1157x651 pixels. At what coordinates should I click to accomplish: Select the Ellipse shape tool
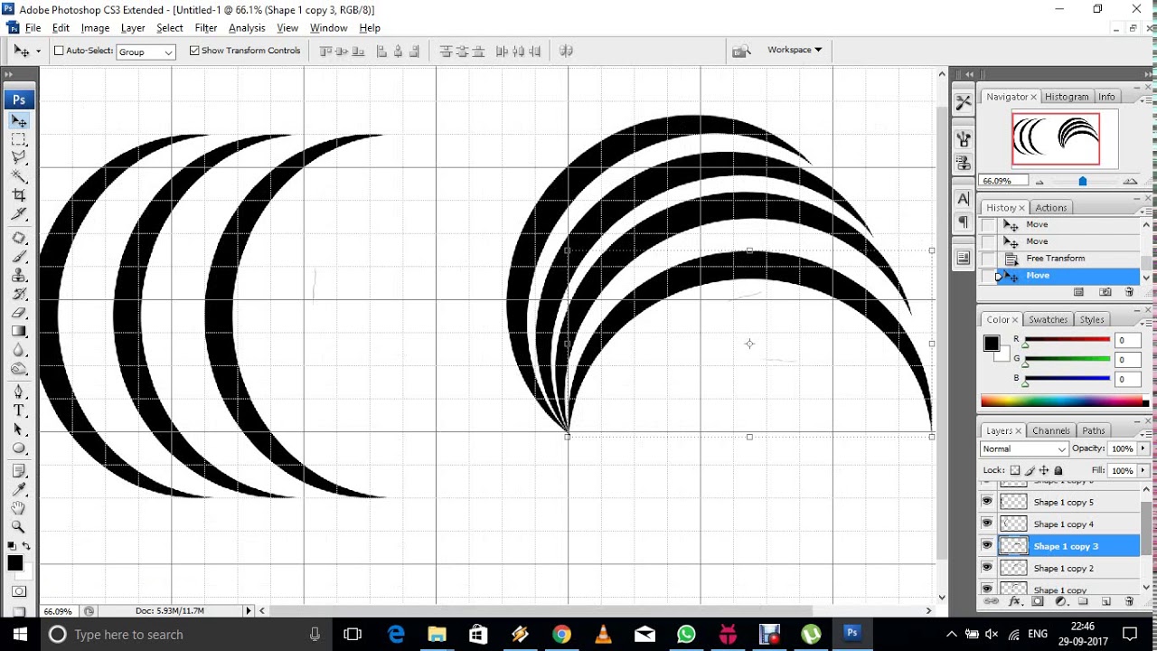[19, 448]
